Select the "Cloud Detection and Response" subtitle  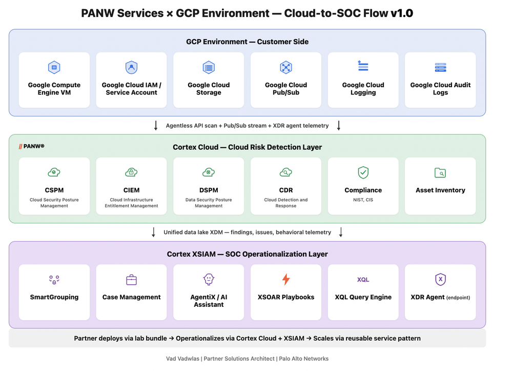point(286,203)
